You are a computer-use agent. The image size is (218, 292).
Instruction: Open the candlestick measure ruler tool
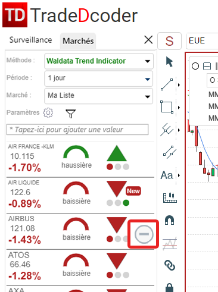170,197
